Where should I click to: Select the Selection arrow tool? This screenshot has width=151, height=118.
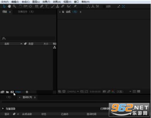click(x=4, y=6)
